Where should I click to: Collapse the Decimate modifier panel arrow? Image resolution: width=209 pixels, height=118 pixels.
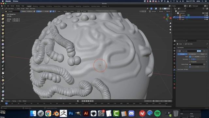point(178,51)
